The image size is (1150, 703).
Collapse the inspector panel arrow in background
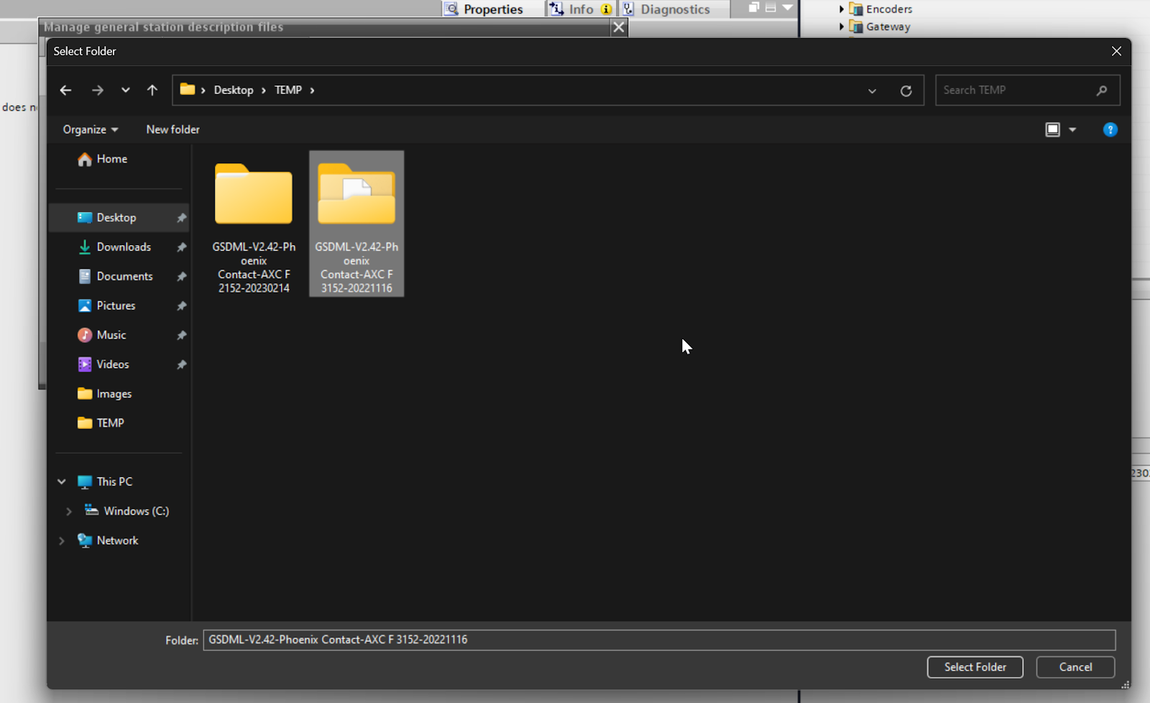point(788,7)
